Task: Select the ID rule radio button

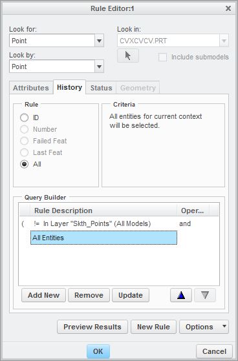Action: tap(24, 118)
